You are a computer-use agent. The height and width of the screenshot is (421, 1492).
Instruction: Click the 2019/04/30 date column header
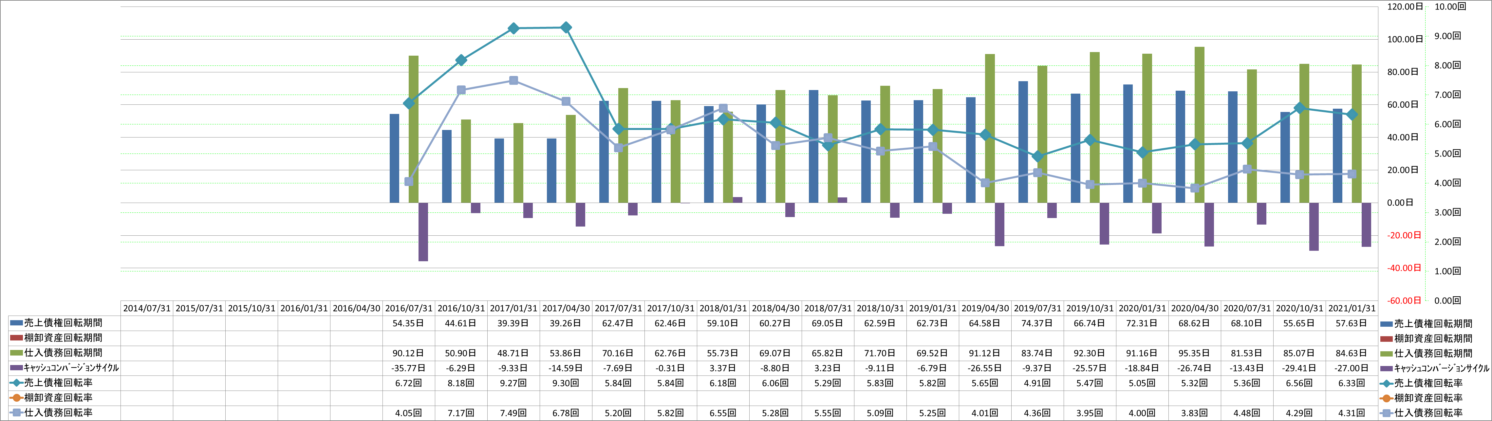(x=985, y=309)
